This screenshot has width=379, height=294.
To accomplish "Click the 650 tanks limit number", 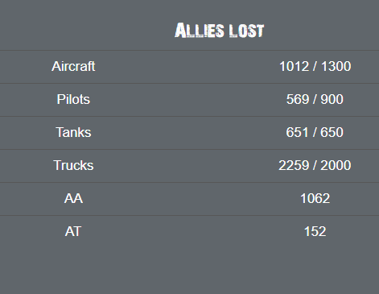I will [332, 132].
